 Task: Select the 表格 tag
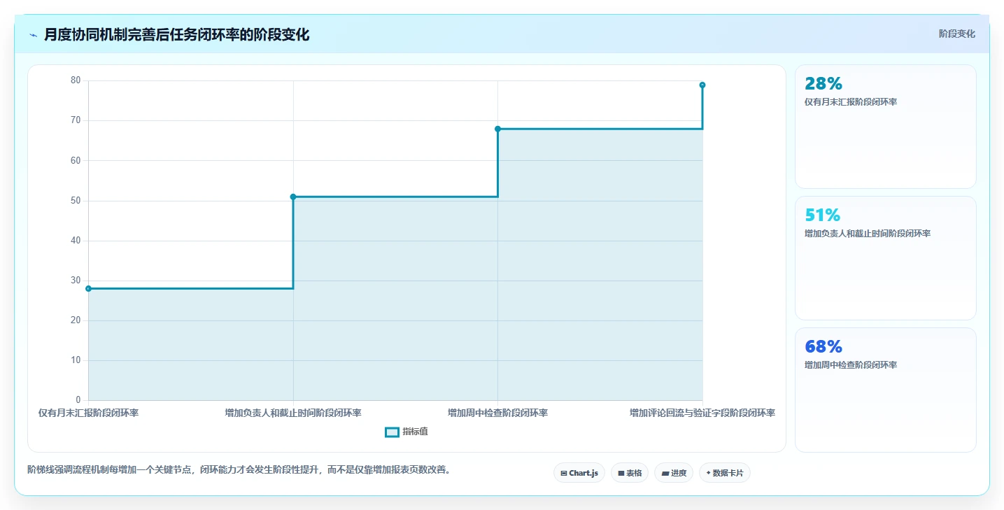[x=630, y=473]
